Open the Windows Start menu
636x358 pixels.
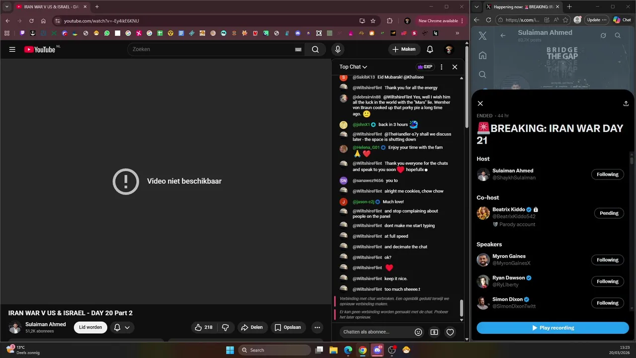230,350
